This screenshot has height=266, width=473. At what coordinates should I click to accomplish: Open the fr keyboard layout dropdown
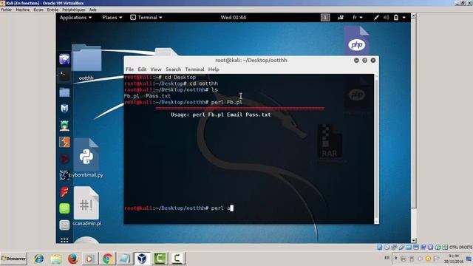coord(358,18)
